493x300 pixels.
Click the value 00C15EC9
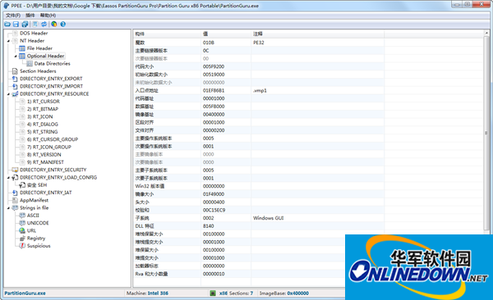point(214,211)
